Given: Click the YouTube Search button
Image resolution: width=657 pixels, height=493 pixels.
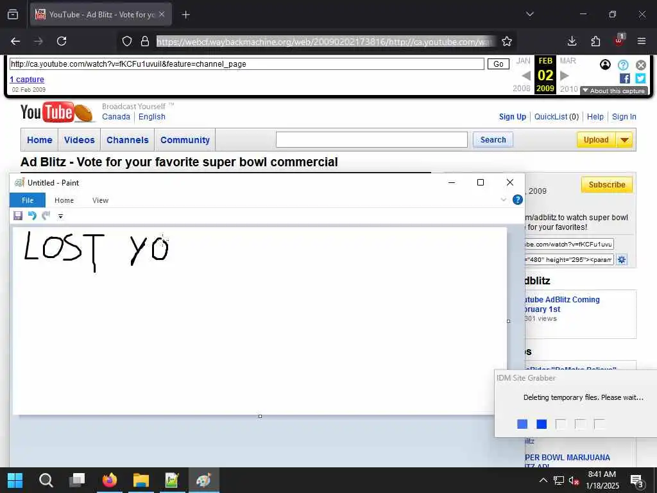Looking at the screenshot, I should (493, 139).
